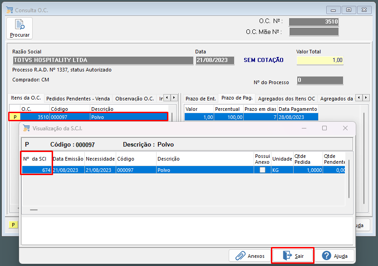Close the Consulta O.C. window
The image size is (378, 266).
tap(364, 10)
